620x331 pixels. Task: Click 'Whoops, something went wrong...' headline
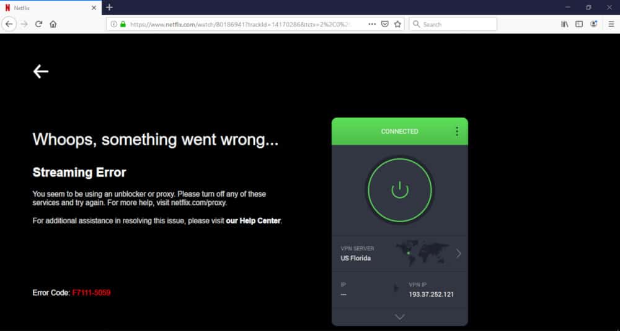point(156,140)
